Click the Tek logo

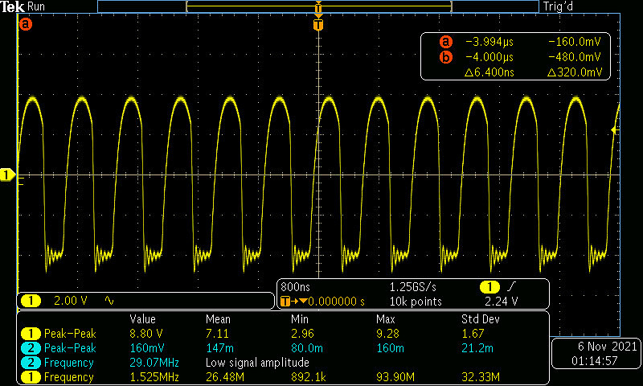coord(12,6)
